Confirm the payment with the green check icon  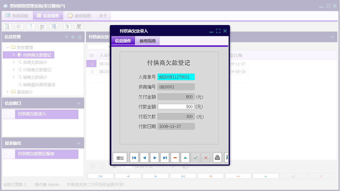(195, 158)
